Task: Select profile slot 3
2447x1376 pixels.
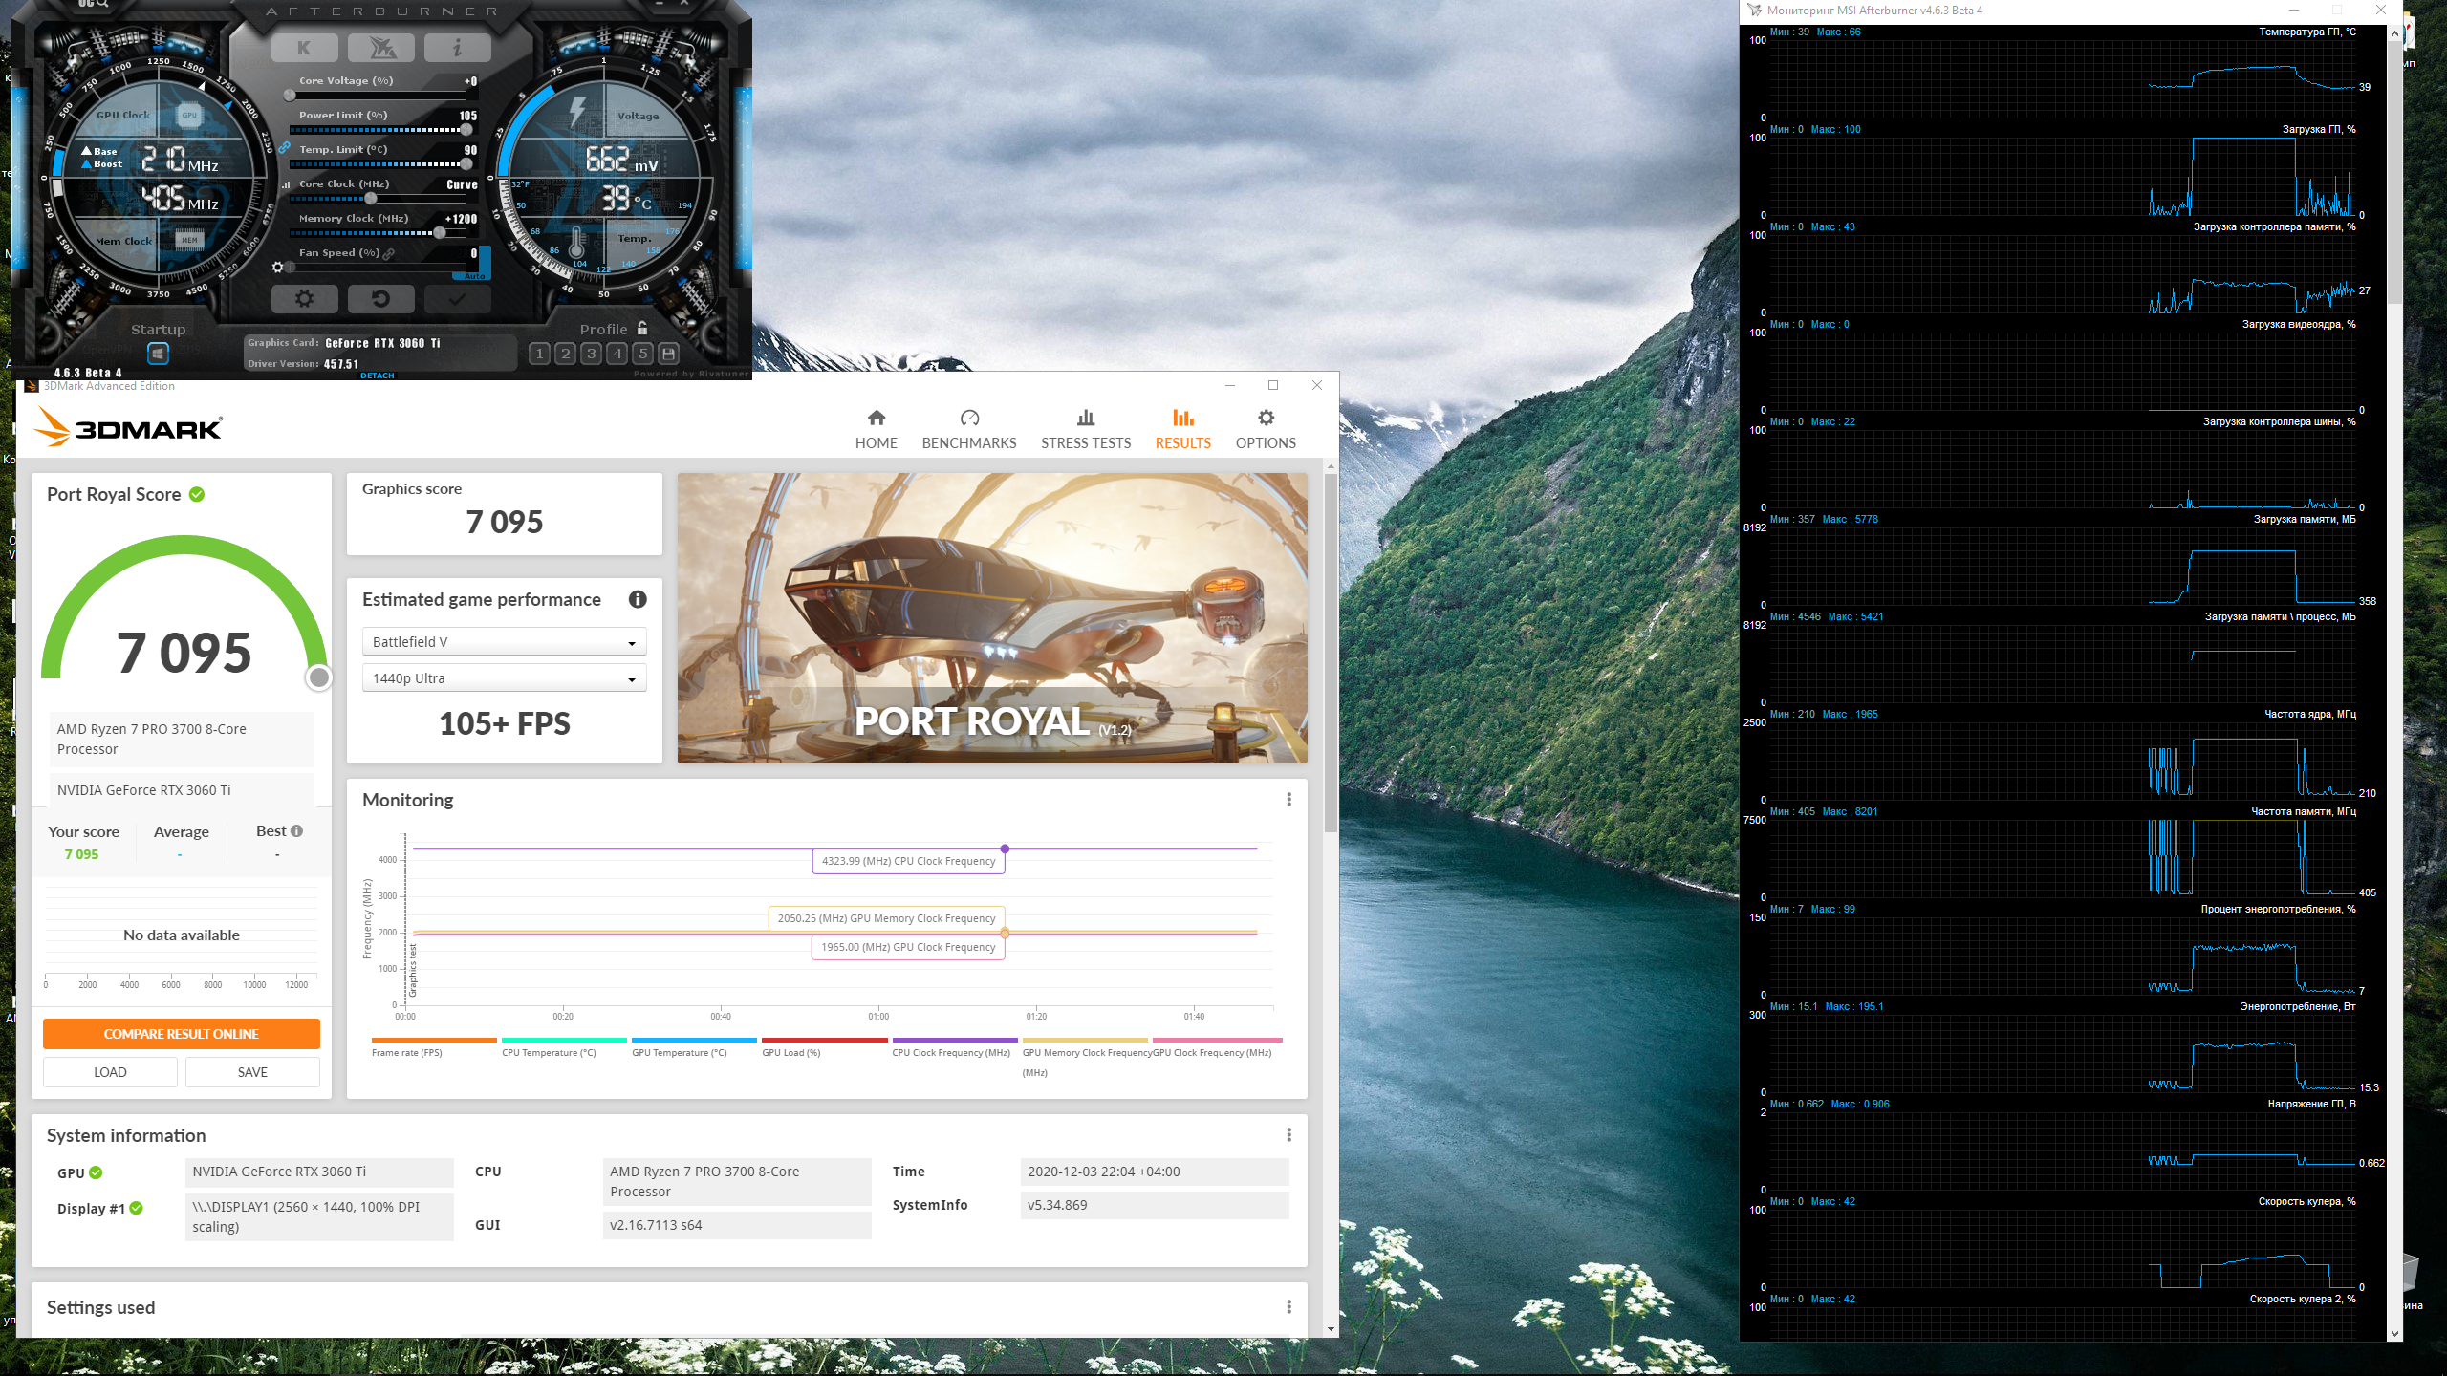Action: (591, 354)
